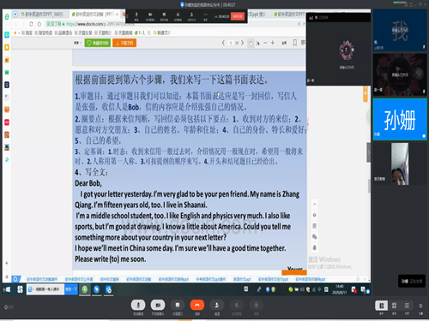Click the bookmark icon in document toolbar
Screen dimensions: 429x321
(295, 43)
